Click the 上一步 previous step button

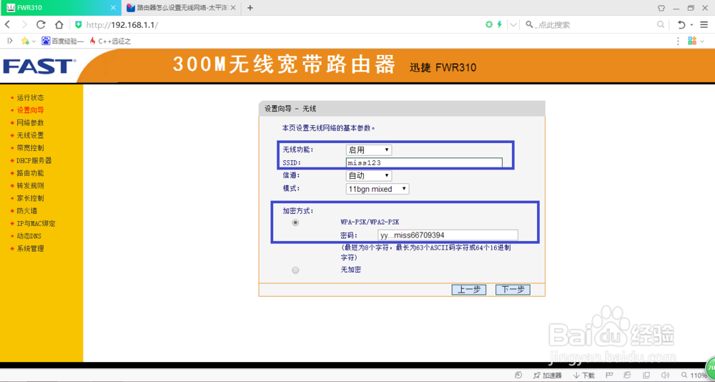(x=469, y=290)
